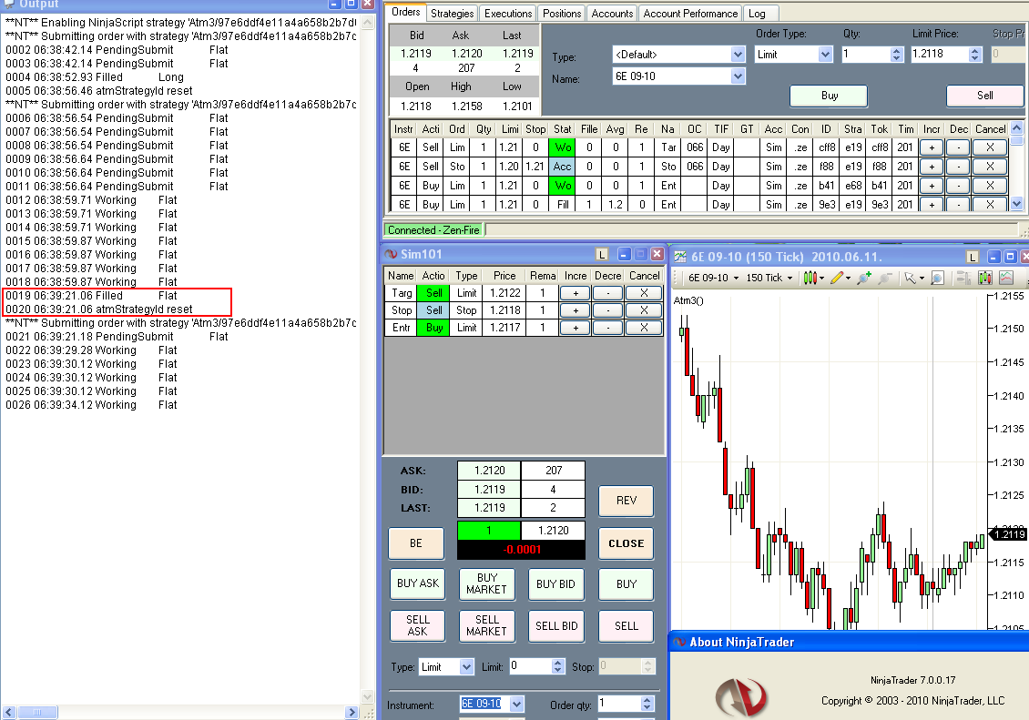Click the SELL ASK button
Screen dimensions: 1029x720
(x=417, y=625)
